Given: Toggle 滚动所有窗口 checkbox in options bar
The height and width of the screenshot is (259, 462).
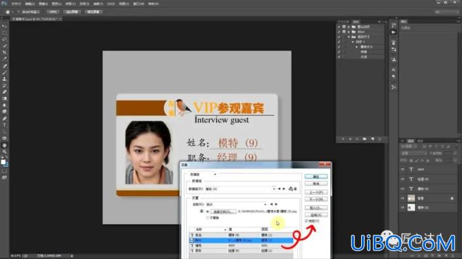Looking at the screenshot, I should click(x=18, y=12).
